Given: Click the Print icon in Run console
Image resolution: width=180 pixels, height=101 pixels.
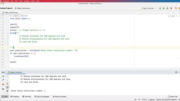Looking at the screenshot, I should [7, 91].
